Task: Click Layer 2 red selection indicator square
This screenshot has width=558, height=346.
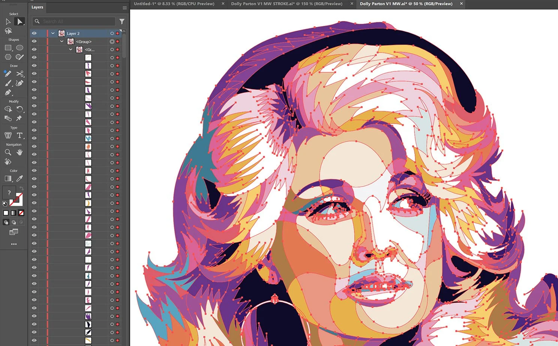Action: point(118,33)
